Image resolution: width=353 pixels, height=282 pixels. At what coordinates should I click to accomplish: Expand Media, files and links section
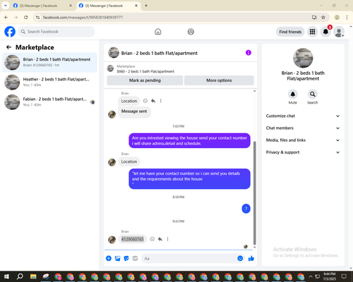pos(303,140)
